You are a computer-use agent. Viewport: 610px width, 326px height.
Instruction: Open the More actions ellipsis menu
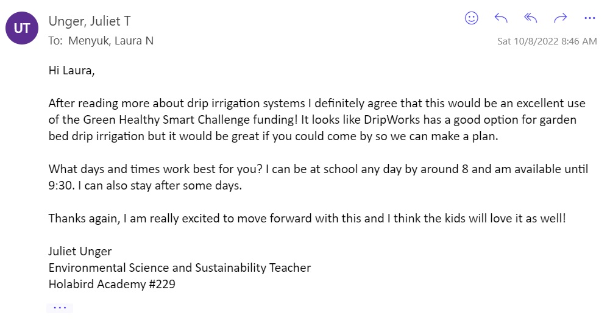(589, 18)
